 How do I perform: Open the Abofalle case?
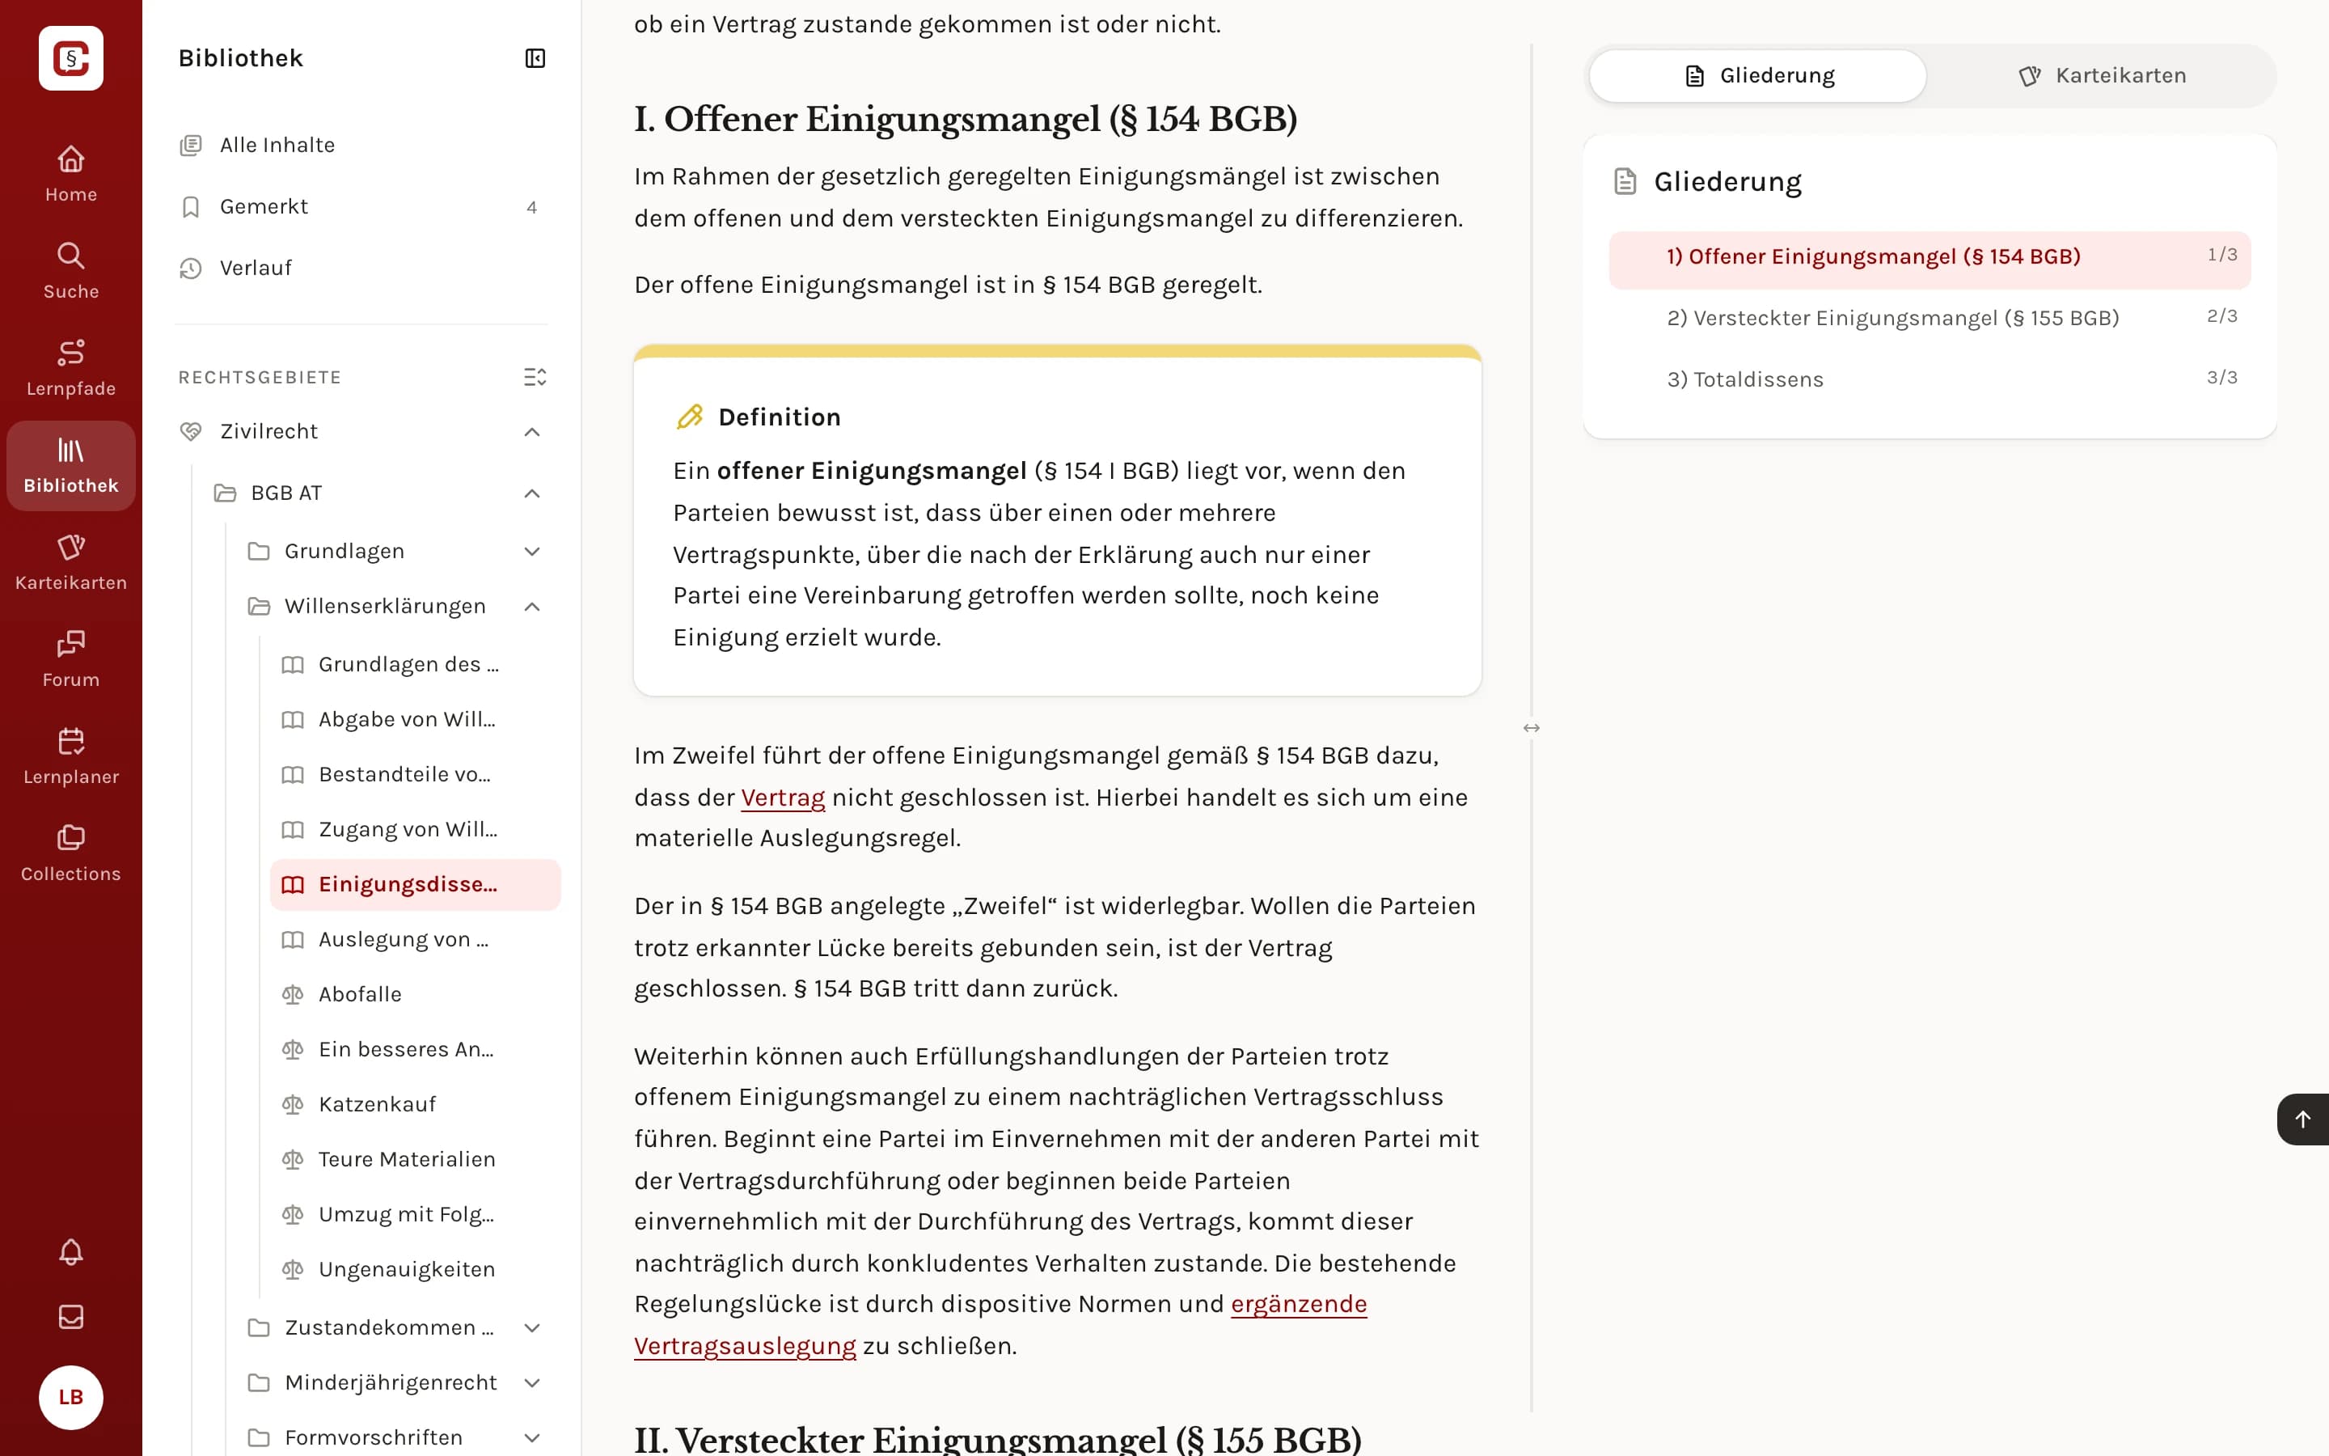tap(415, 995)
